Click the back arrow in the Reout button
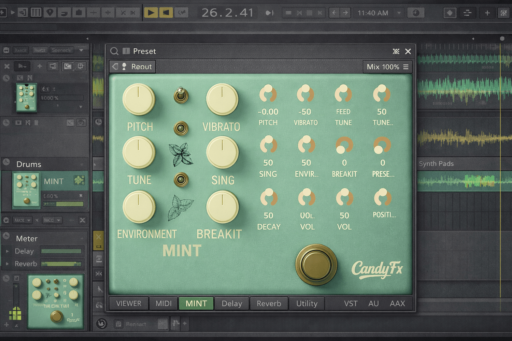Viewport: 512px width, 341px height. click(x=115, y=66)
